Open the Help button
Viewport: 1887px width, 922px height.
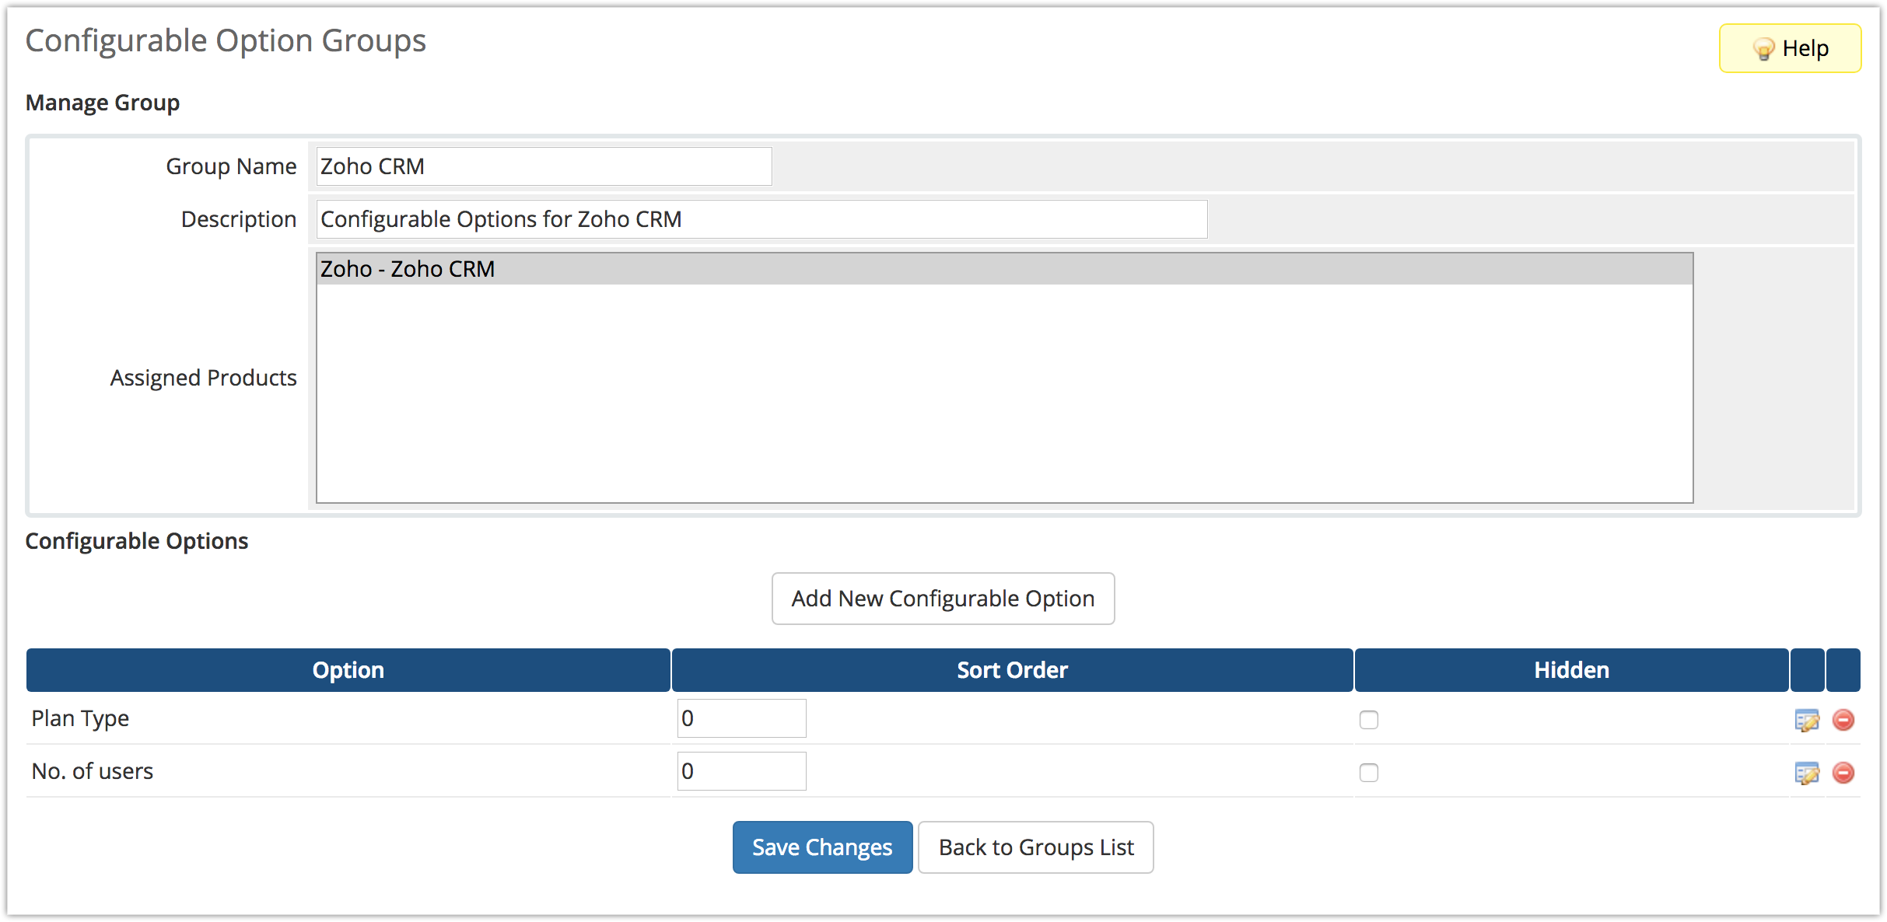click(1790, 48)
